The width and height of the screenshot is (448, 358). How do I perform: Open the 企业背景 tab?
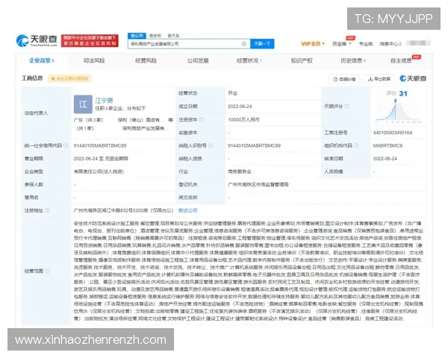42,60
